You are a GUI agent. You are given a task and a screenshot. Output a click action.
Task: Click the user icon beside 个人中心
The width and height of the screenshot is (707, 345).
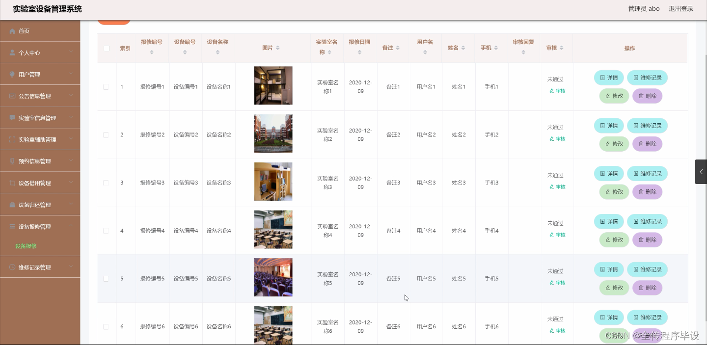pyautogui.click(x=12, y=52)
